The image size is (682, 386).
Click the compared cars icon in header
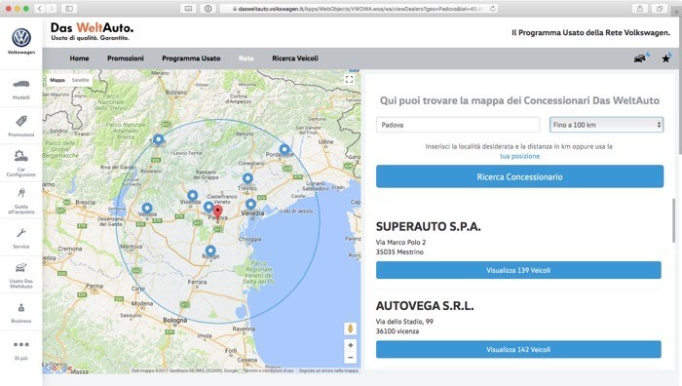point(640,58)
